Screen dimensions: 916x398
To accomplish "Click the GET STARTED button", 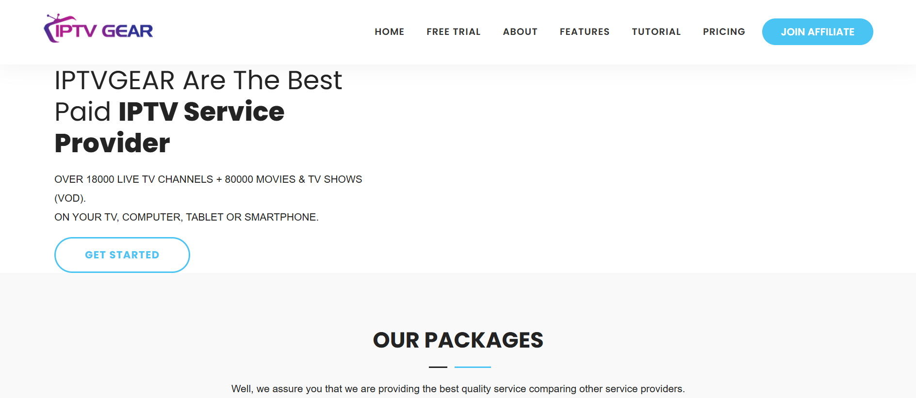I will click(x=122, y=255).
